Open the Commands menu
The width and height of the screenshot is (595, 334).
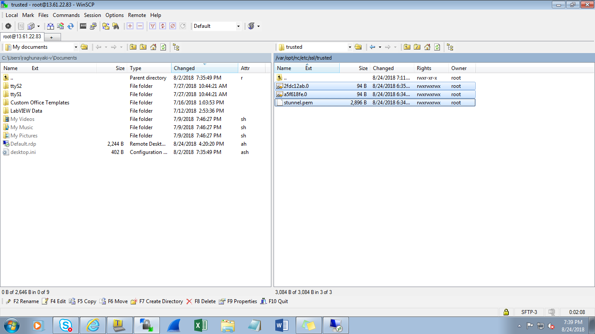(x=66, y=15)
